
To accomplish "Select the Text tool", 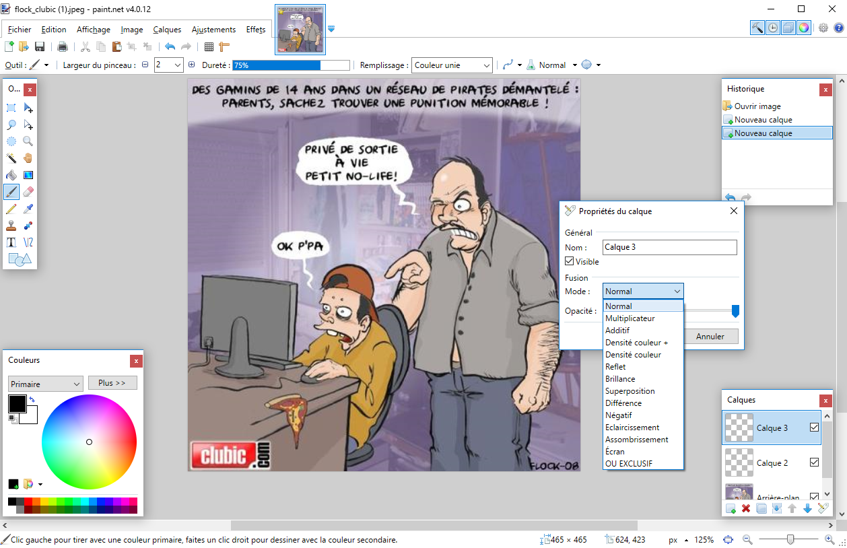I will 11,242.
